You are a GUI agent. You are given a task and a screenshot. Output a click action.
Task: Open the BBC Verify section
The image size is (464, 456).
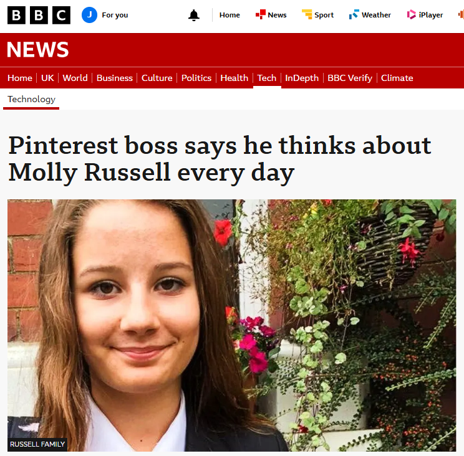coord(350,78)
